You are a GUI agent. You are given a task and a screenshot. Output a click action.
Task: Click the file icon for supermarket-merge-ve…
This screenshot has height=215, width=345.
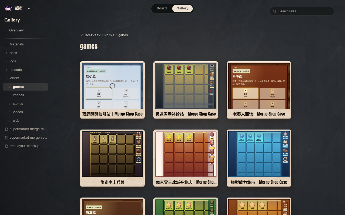point(7,138)
